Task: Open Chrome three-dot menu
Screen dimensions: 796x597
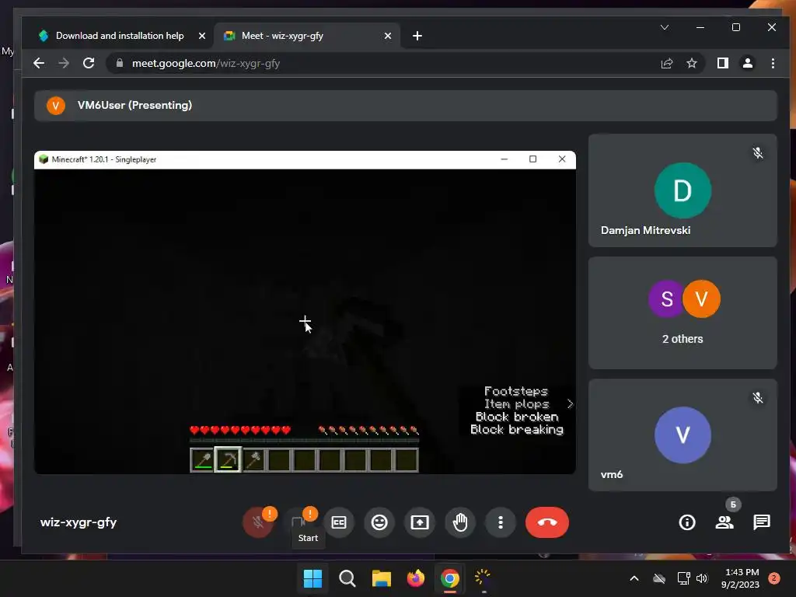Action: pos(773,64)
